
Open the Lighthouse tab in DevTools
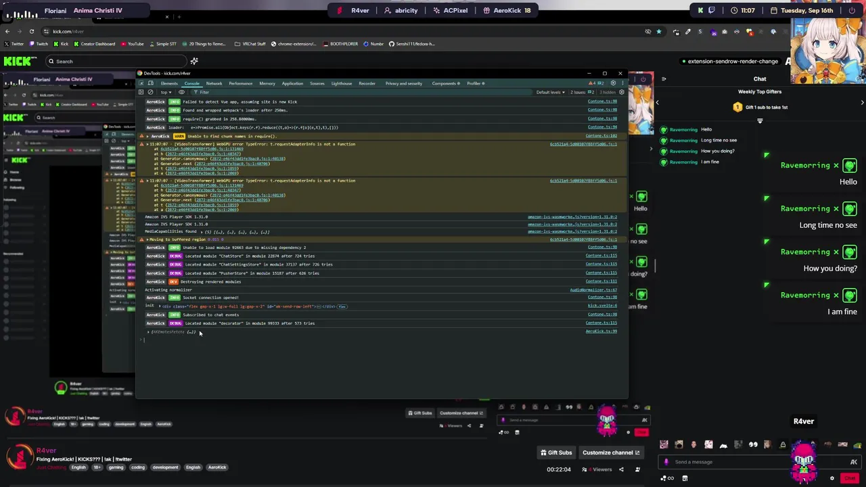click(x=341, y=83)
